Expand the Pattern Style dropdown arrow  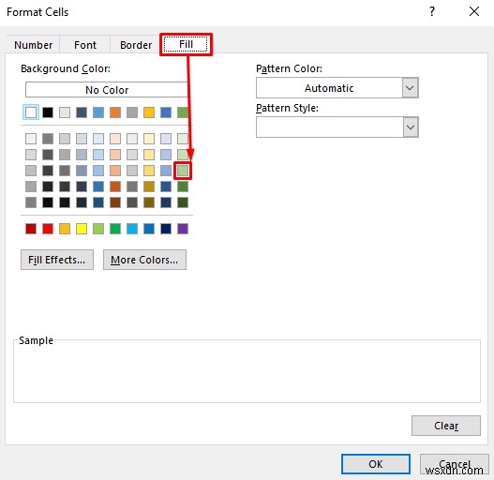(411, 127)
